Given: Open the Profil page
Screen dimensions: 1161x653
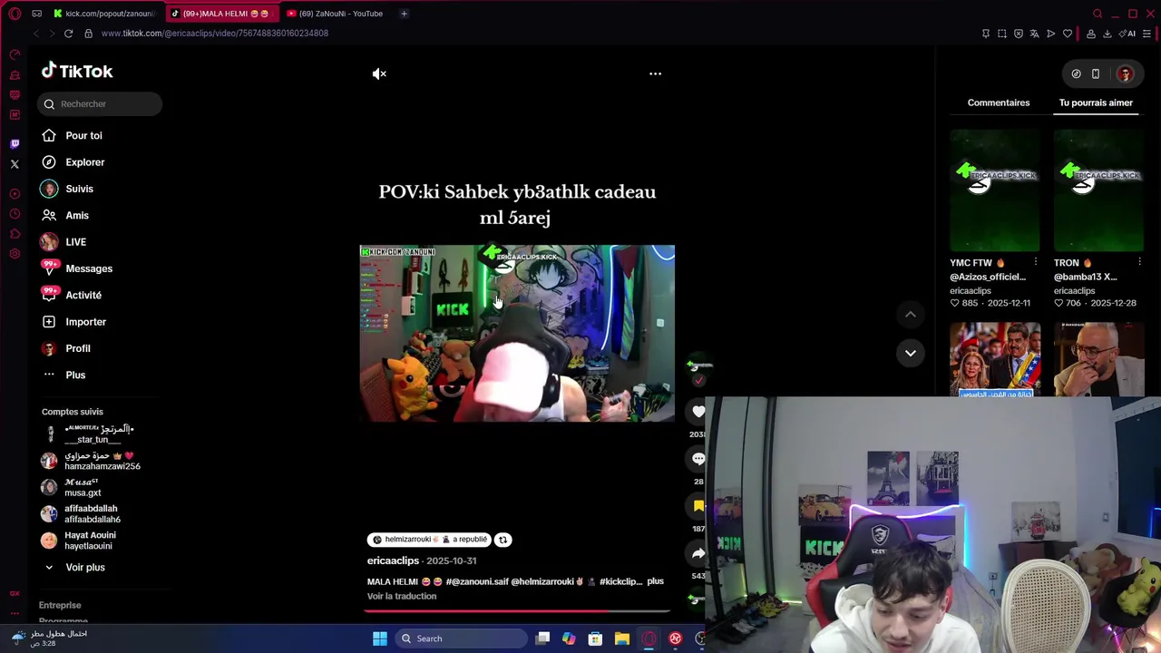Looking at the screenshot, I should tap(77, 348).
